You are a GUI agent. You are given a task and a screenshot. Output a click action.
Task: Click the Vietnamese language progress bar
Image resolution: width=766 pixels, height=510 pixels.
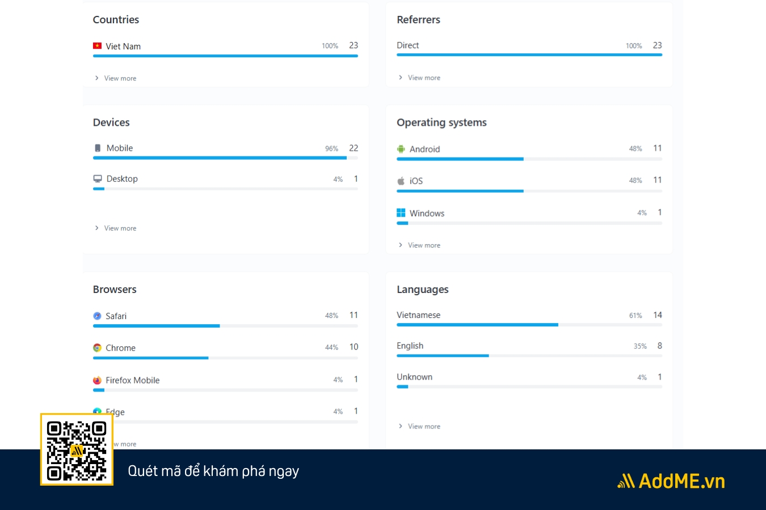[x=529, y=325]
